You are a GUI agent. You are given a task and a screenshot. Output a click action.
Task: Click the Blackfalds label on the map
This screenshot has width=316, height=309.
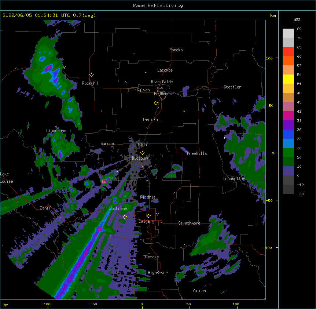(x=162, y=82)
